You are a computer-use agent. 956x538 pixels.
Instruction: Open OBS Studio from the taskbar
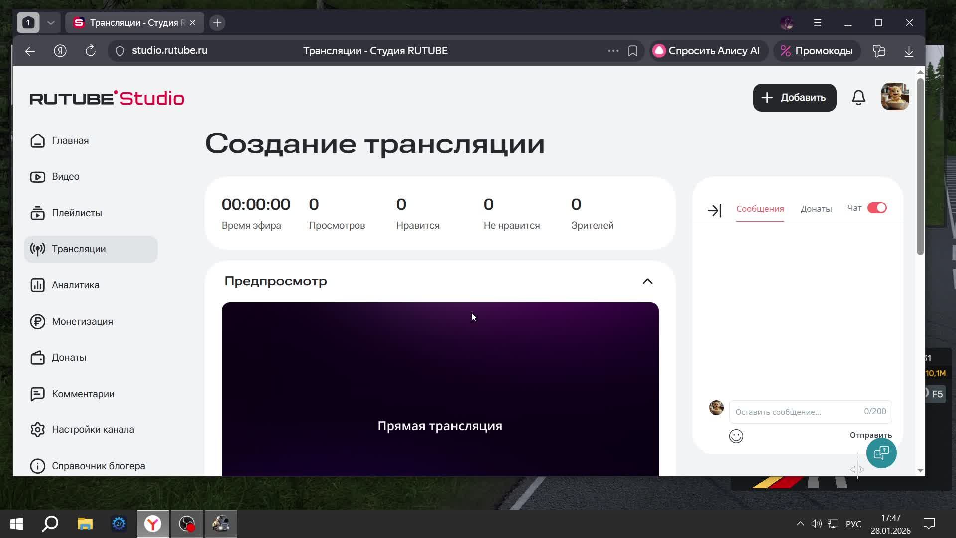pyautogui.click(x=187, y=524)
